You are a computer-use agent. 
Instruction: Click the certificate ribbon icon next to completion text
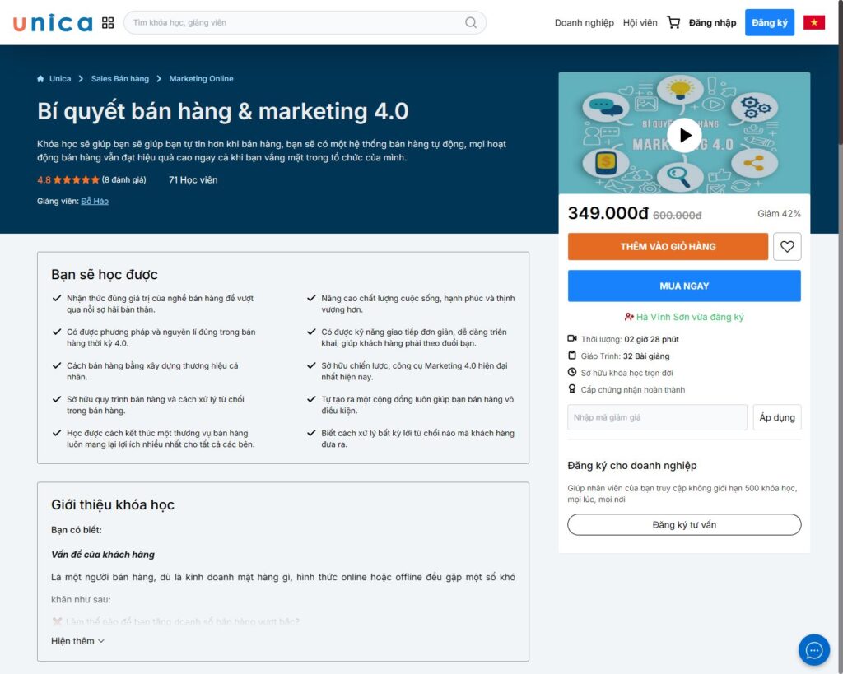(x=571, y=389)
